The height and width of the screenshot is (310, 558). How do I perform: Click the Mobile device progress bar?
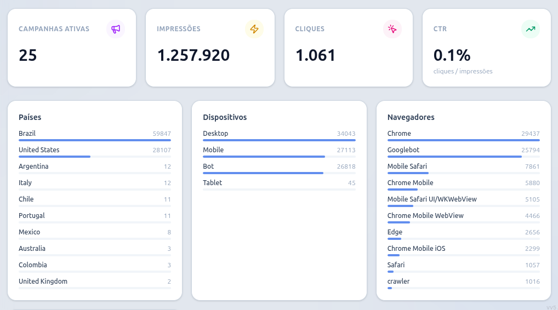point(280,157)
